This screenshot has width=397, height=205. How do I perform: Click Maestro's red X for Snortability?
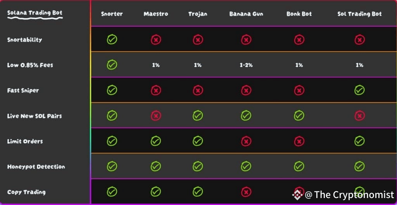click(156, 40)
